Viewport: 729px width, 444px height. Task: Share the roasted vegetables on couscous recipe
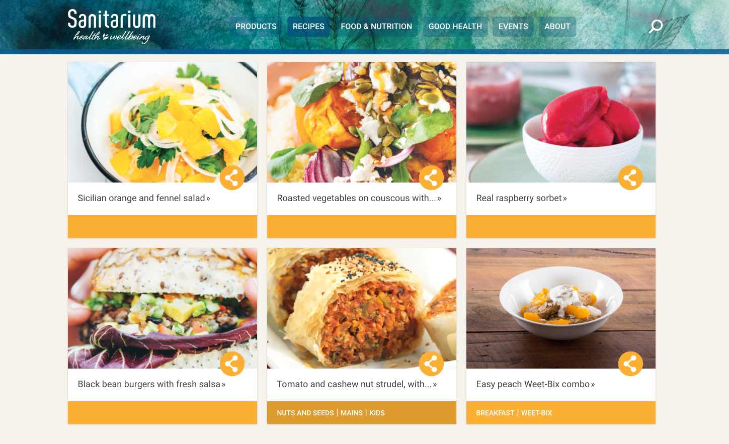click(431, 177)
